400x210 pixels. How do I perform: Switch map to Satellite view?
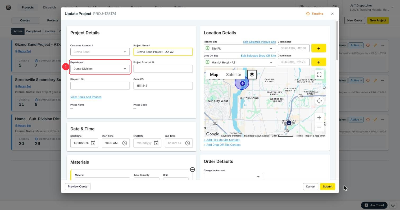click(233, 75)
